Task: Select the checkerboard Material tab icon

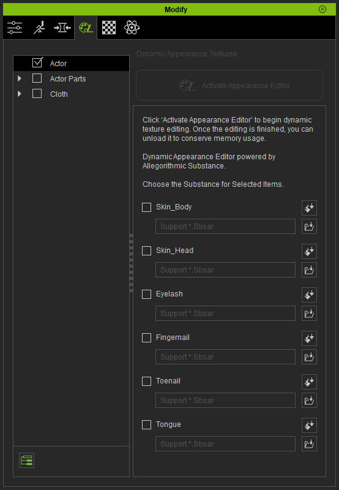Action: pos(109,28)
